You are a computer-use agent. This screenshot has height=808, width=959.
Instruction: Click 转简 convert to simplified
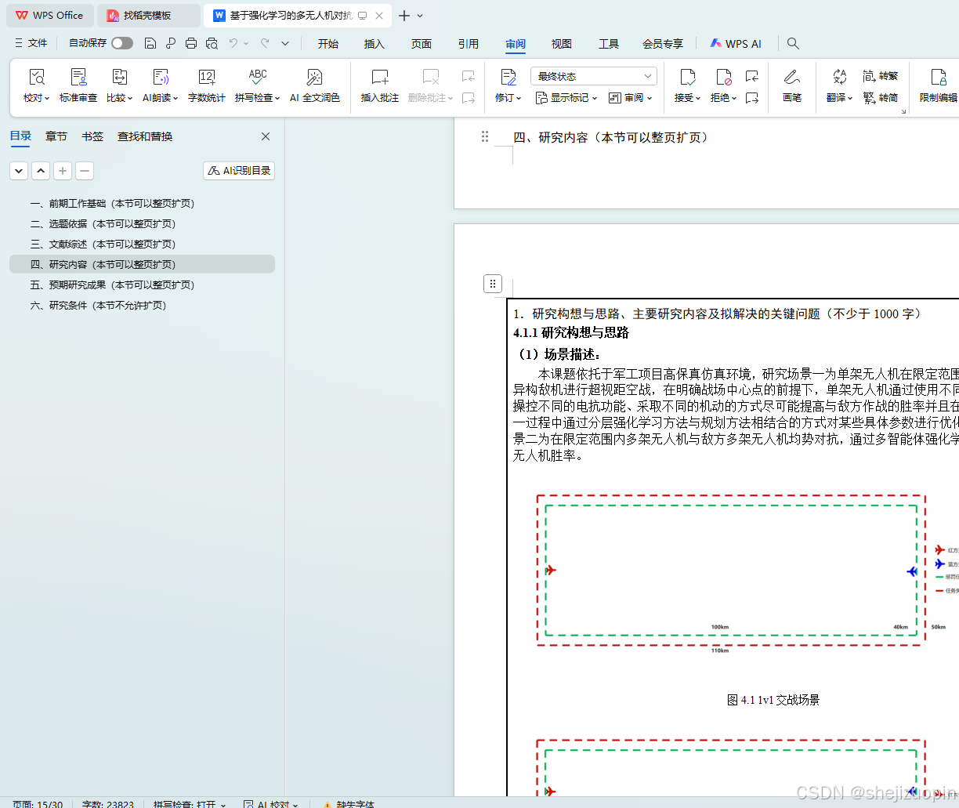tap(881, 98)
